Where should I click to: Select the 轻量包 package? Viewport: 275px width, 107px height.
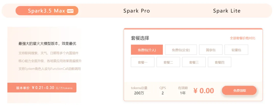coord(236,50)
